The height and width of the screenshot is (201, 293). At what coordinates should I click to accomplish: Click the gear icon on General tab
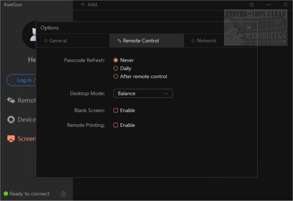pyautogui.click(x=46, y=41)
